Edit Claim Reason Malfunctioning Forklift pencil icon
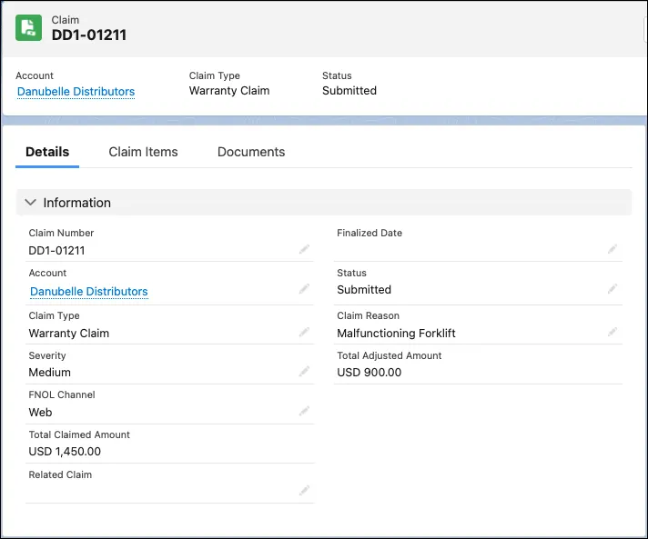The width and height of the screenshot is (648, 539). 613,332
